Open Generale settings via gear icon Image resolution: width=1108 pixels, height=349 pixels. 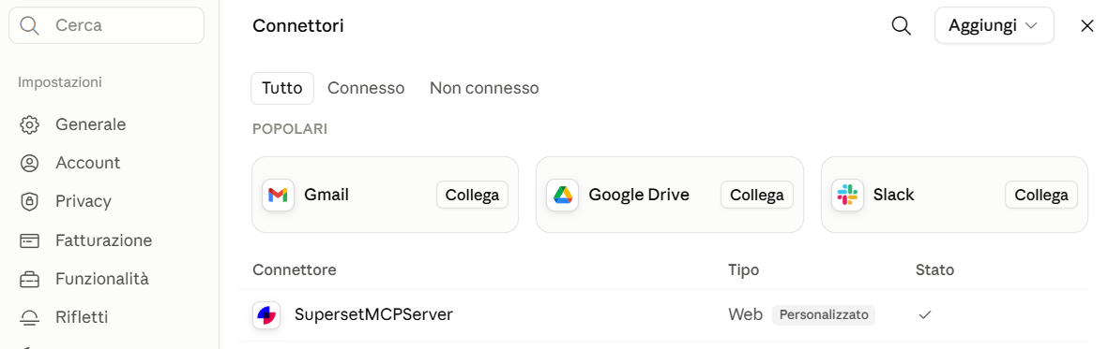pyautogui.click(x=29, y=124)
